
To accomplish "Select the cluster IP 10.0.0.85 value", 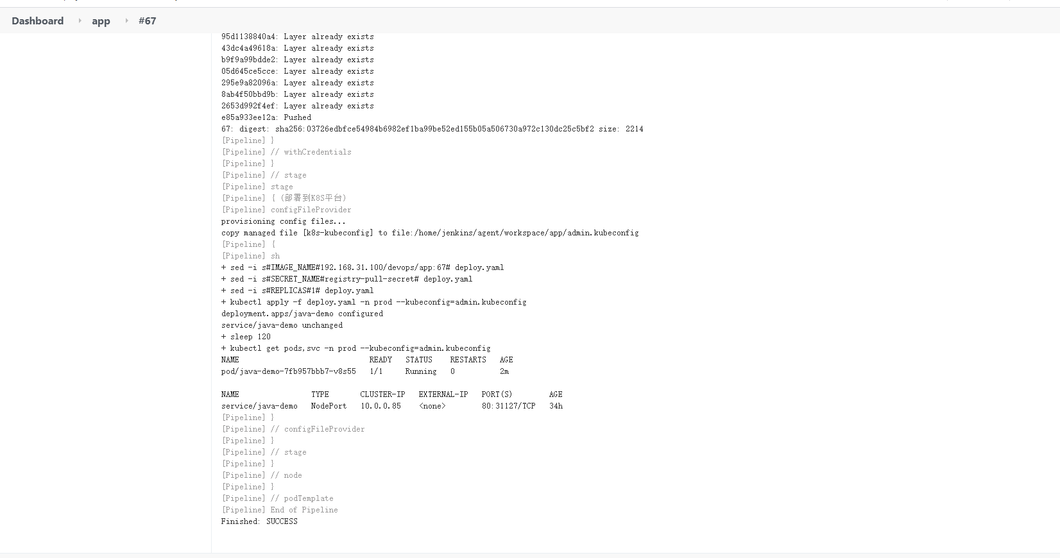I will tap(380, 406).
